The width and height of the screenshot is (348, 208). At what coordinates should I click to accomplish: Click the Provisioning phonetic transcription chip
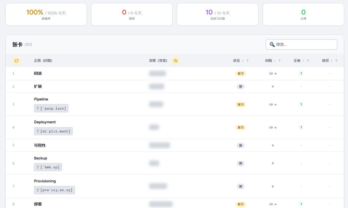tap(55, 190)
